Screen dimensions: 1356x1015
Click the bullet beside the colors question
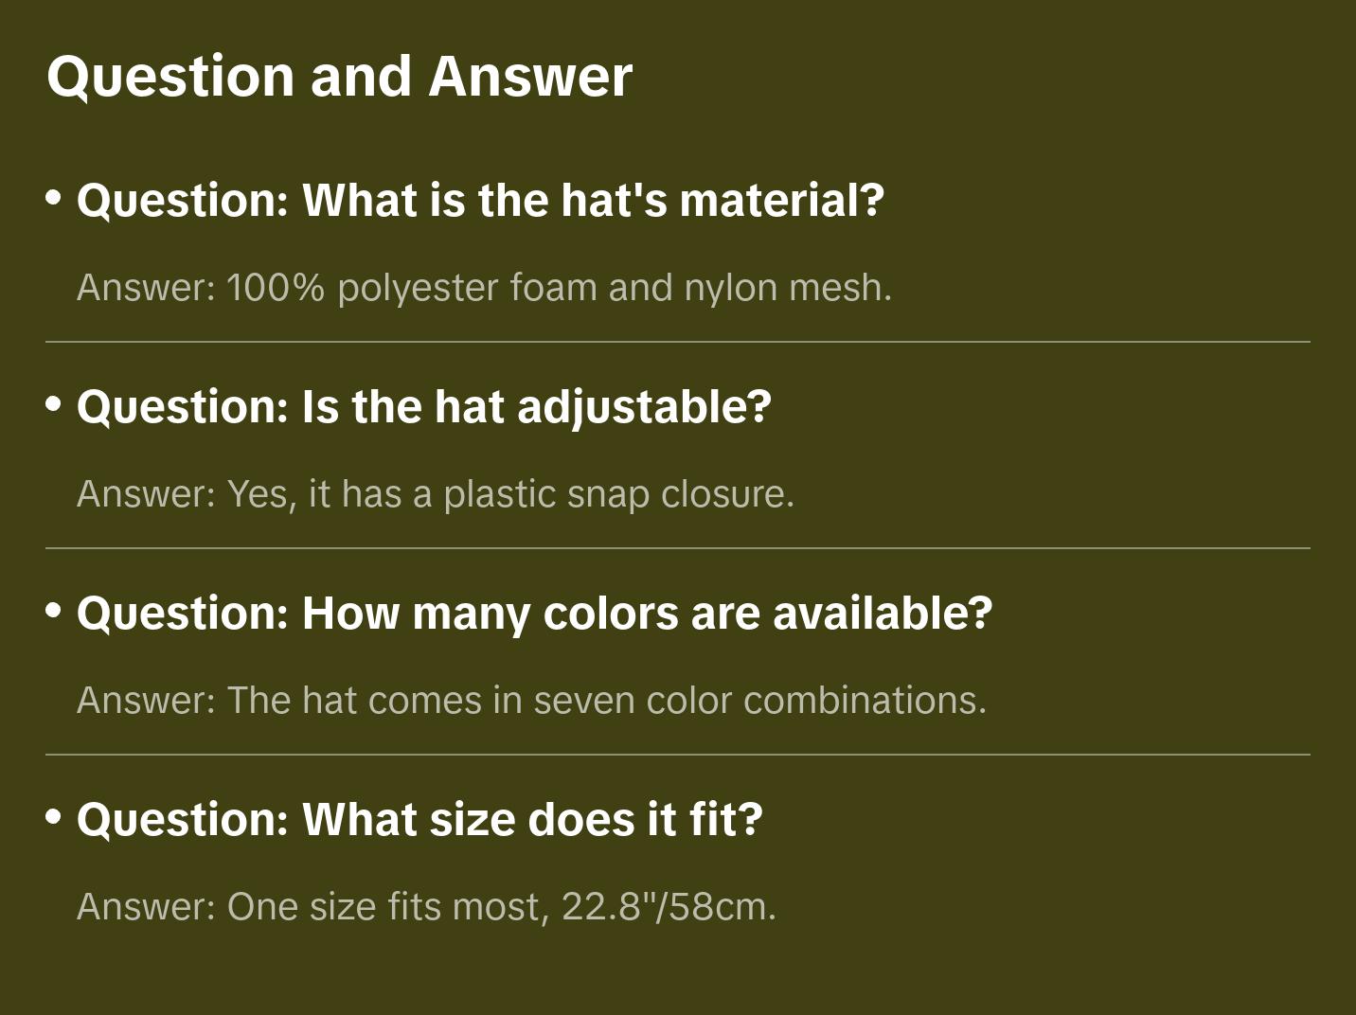pyautogui.click(x=54, y=611)
